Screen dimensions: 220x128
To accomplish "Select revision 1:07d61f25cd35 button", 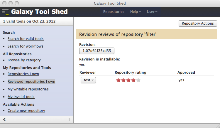I will [97, 51].
